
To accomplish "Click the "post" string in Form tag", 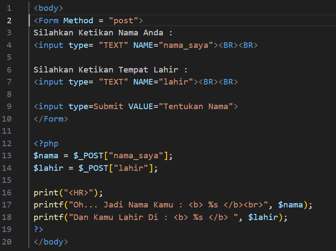I will coord(123,21).
